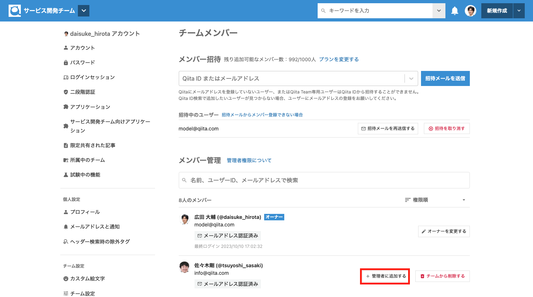The height and width of the screenshot is (297, 533).
Task: Click the flask icon for 試験中の機能
Action: click(x=66, y=175)
